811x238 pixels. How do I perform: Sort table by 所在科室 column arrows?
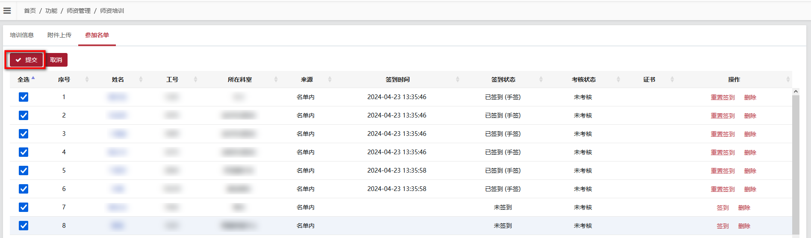coord(276,79)
